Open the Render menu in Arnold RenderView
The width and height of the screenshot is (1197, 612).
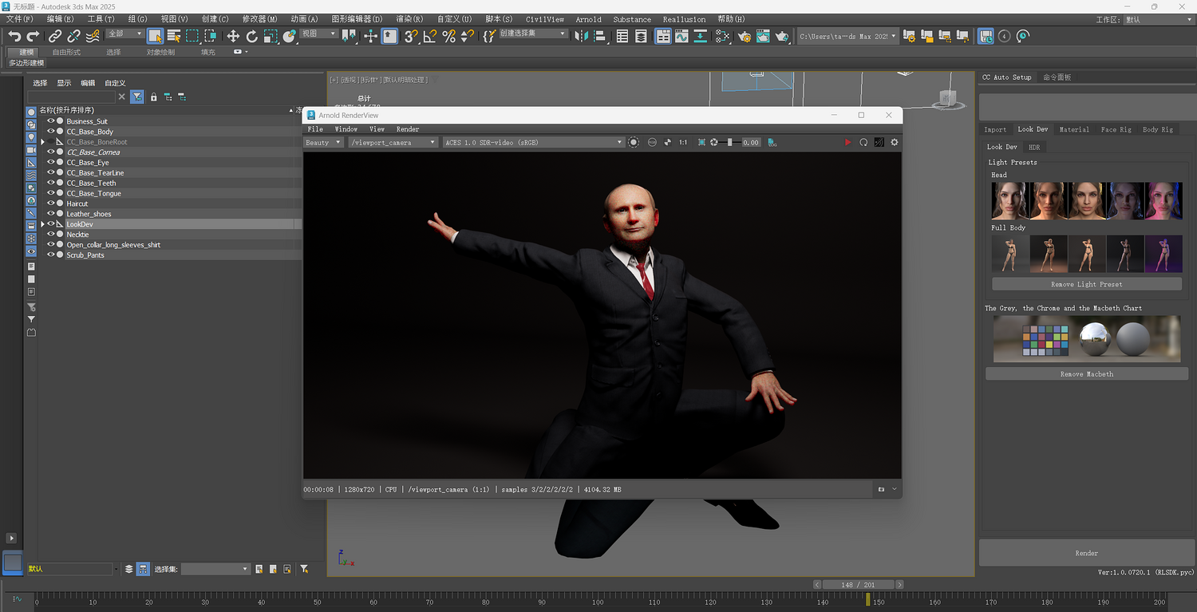point(408,128)
